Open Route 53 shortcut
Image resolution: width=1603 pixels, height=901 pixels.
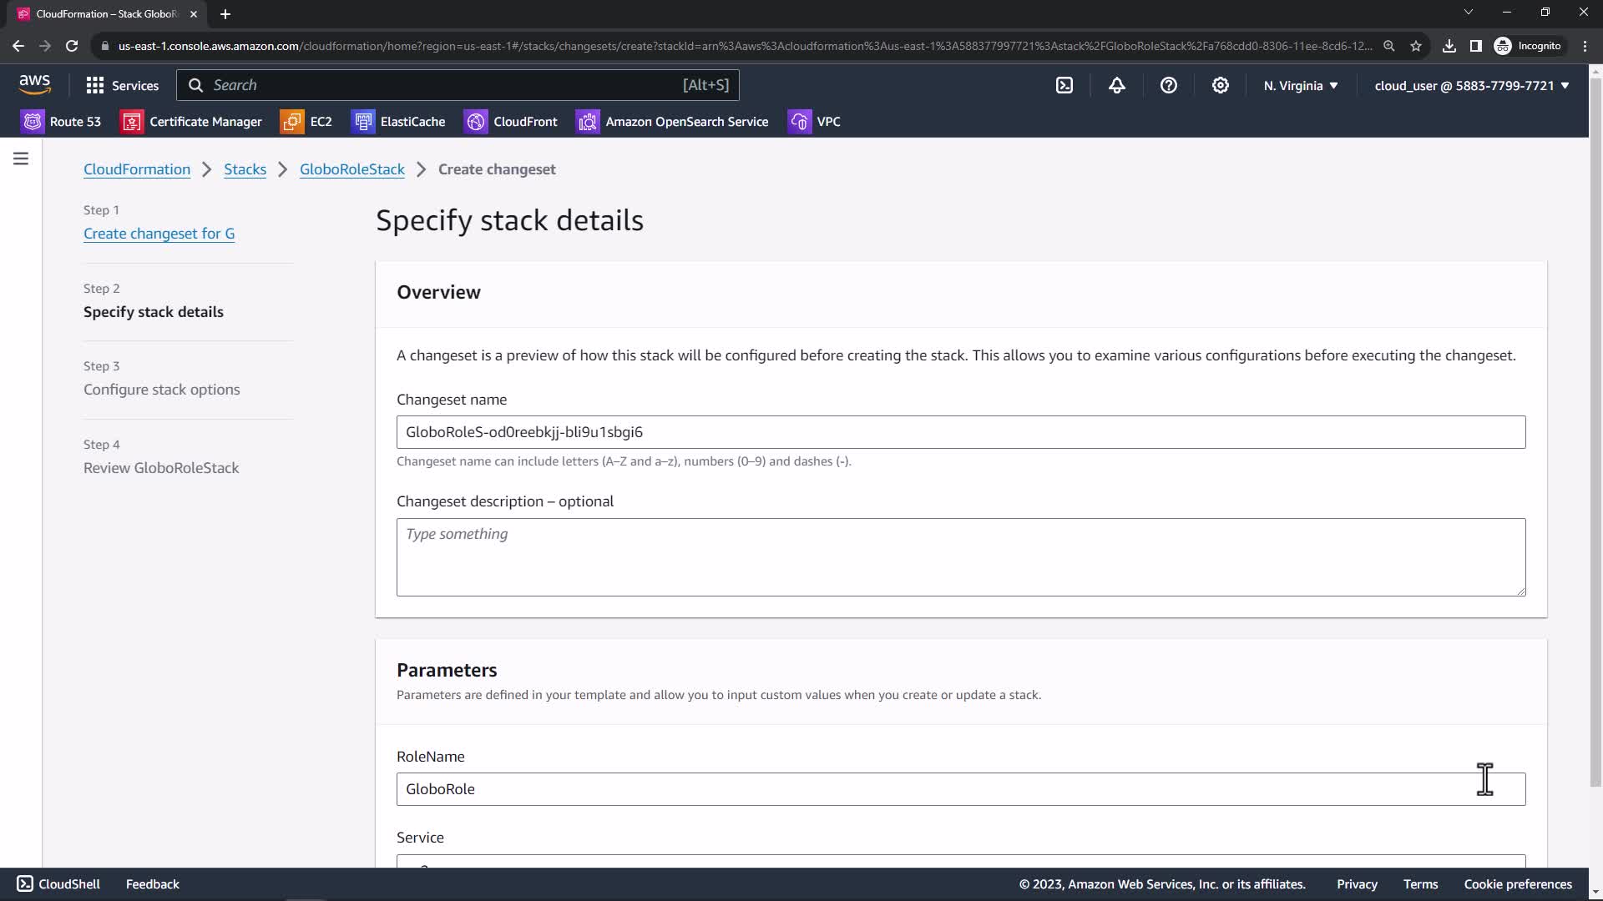pos(61,122)
